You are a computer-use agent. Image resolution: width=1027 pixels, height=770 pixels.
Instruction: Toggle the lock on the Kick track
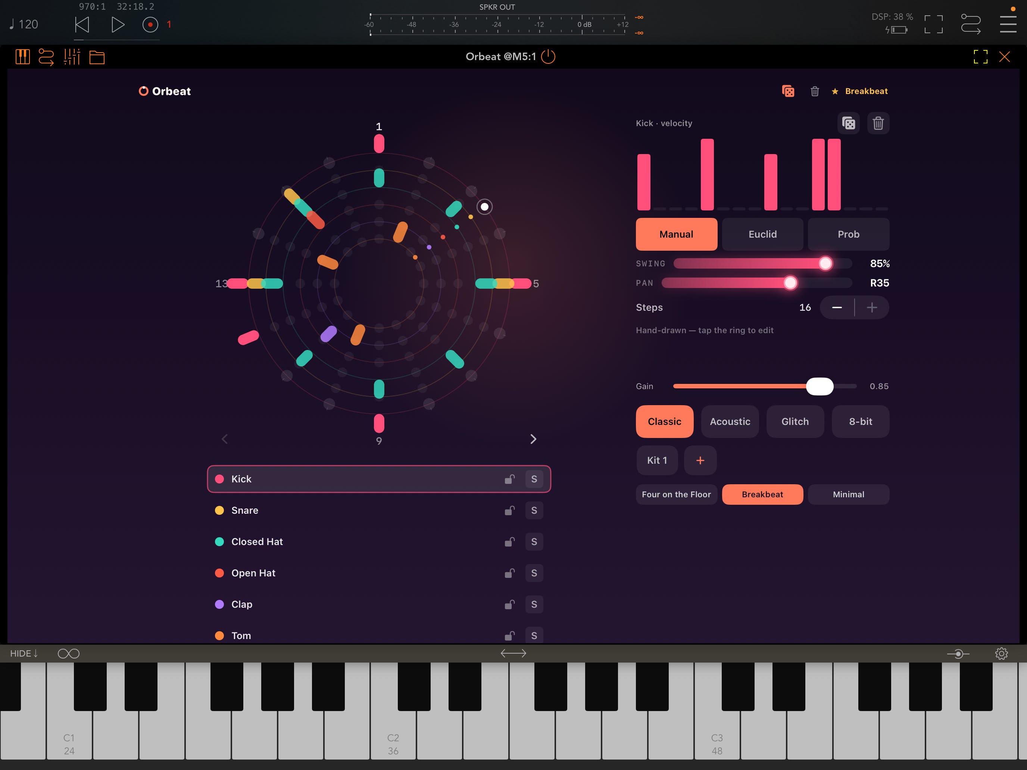pos(510,479)
